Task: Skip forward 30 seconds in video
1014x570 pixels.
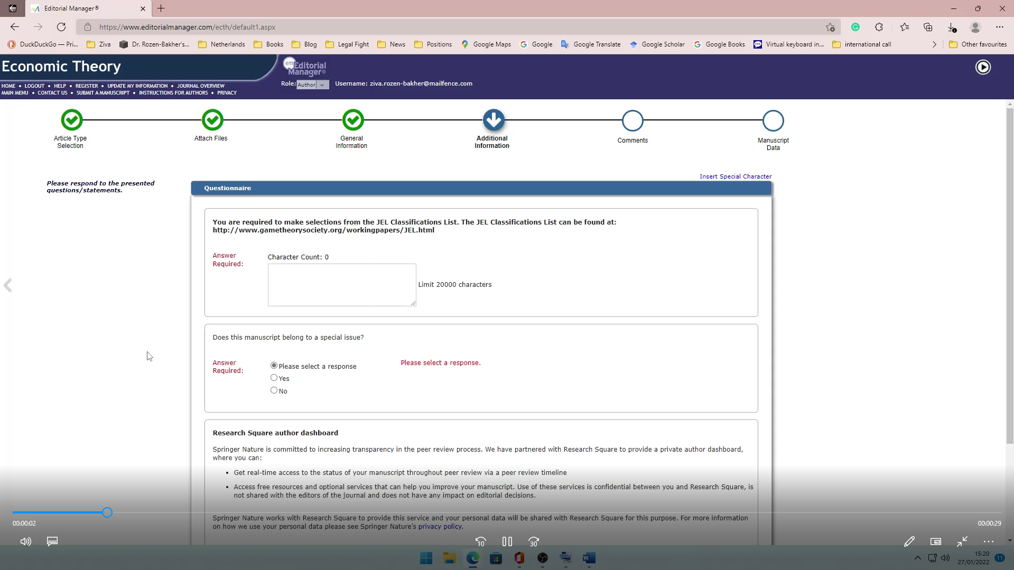Action: coord(534,541)
